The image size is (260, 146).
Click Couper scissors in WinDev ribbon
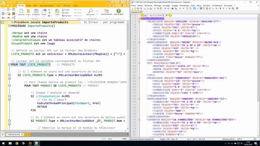(66, 10)
